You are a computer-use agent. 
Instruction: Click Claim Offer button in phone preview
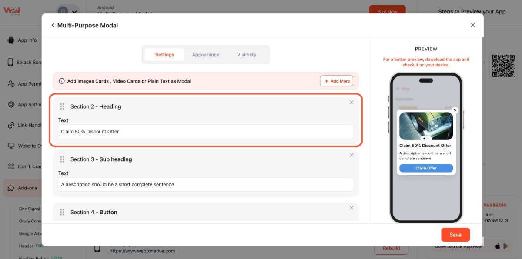coord(426,168)
